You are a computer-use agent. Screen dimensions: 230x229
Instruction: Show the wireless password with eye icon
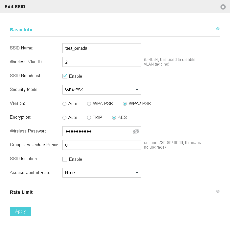[136, 131]
